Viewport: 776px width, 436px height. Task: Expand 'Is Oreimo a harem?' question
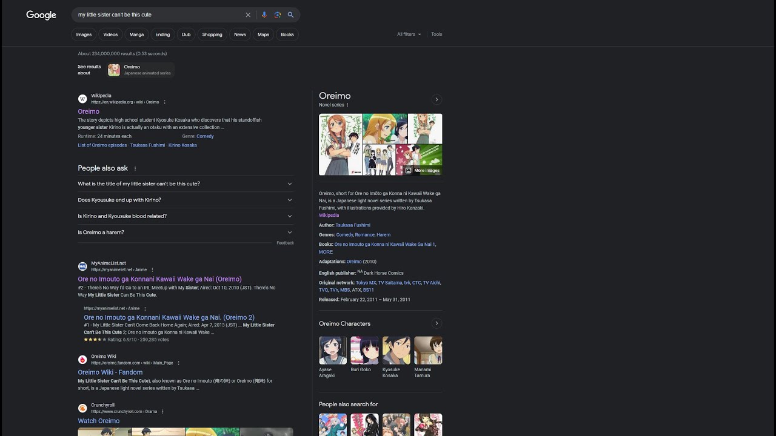[x=186, y=233]
